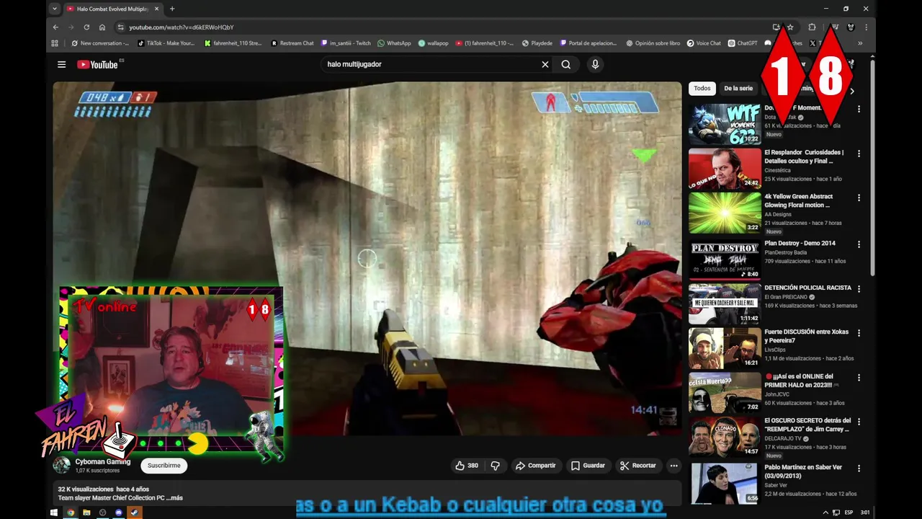This screenshot has height=519, width=922.
Task: Open the YouTube hamburger guide menu
Action: point(61,64)
